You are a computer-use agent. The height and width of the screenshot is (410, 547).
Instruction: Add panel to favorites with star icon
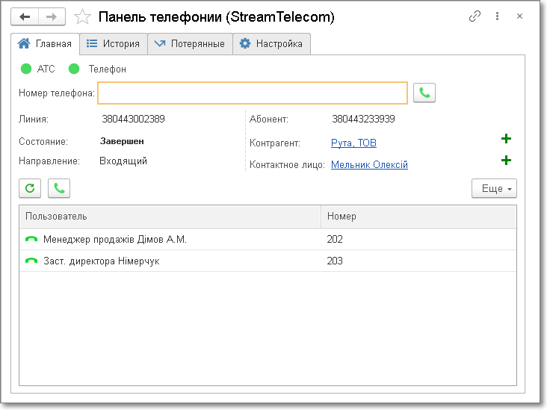click(x=83, y=16)
